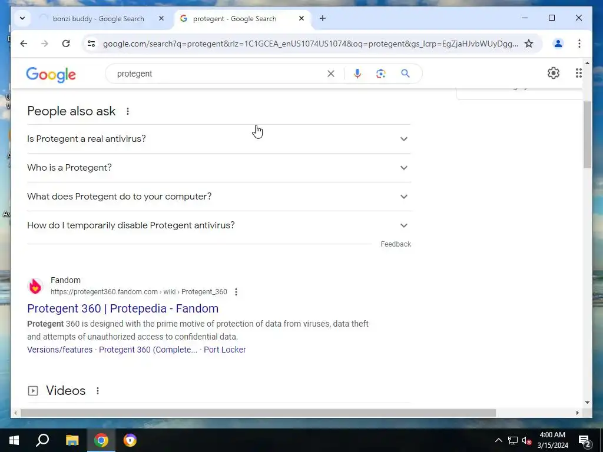603x452 pixels.
Task: Open the People also ask options menu
Action: tap(128, 111)
